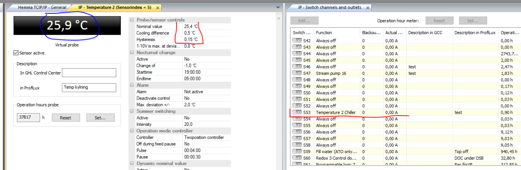Select the Endtime 05:00:00 value
The image size is (521, 170).
coord(206,79)
